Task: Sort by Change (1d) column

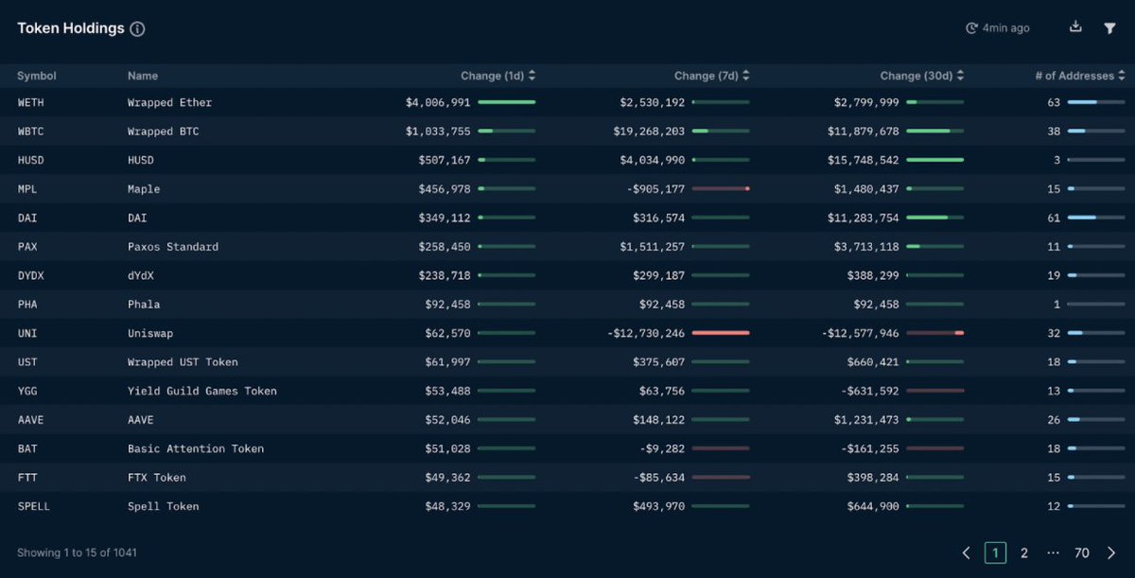Action: point(498,76)
